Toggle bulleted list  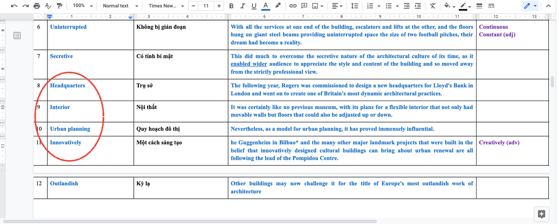(388, 6)
